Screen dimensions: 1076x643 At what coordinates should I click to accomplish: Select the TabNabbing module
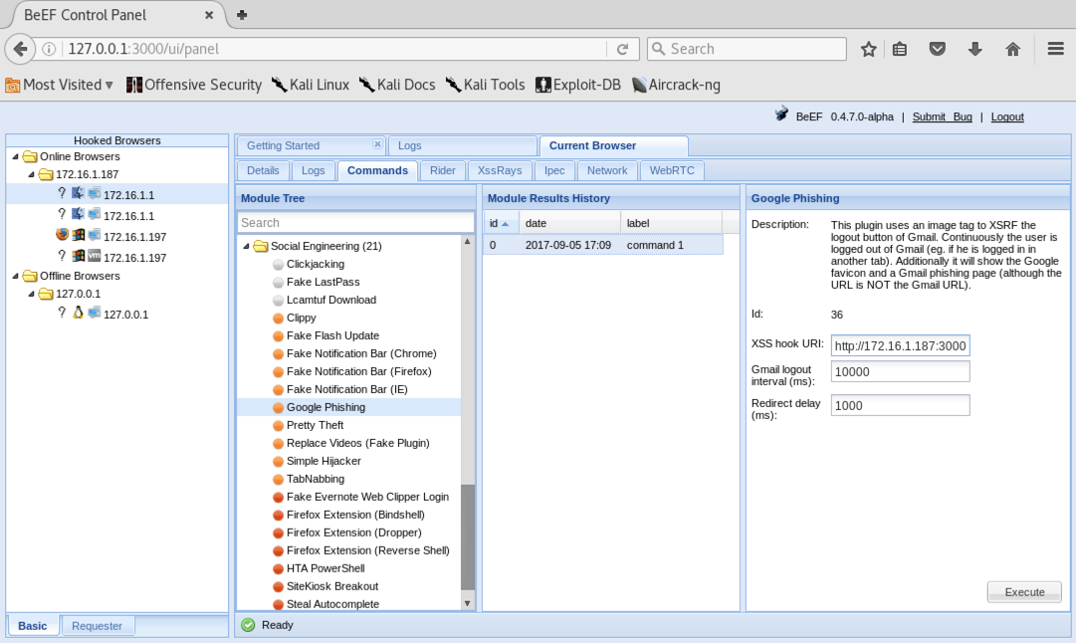pos(315,479)
